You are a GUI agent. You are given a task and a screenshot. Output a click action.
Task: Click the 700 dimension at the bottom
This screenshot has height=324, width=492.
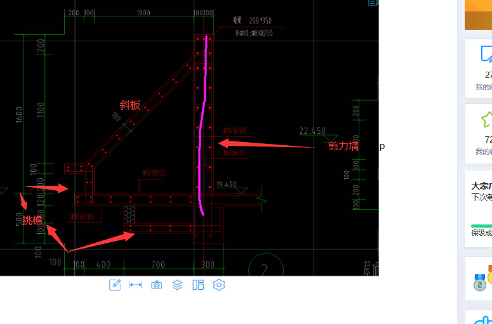[x=158, y=264]
